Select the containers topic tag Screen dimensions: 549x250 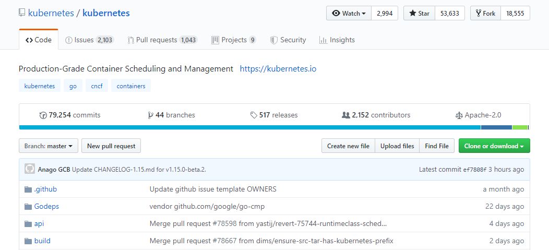click(131, 86)
